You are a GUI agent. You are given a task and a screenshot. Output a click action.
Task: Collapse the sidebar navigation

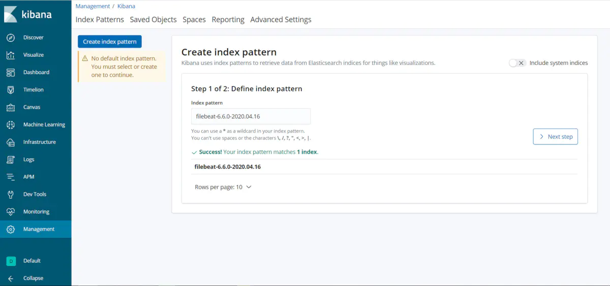click(11, 278)
